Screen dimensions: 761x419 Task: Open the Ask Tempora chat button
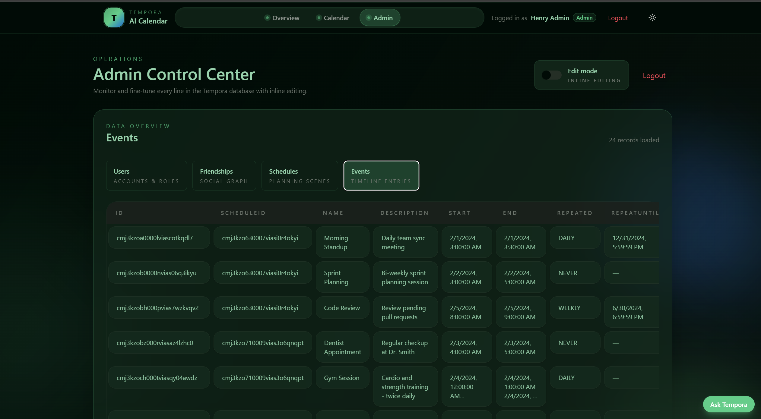click(x=728, y=405)
